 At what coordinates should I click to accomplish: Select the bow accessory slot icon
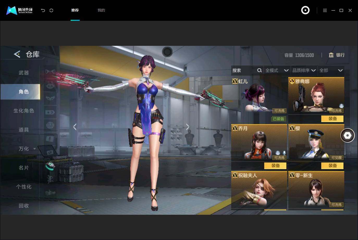click(50, 72)
